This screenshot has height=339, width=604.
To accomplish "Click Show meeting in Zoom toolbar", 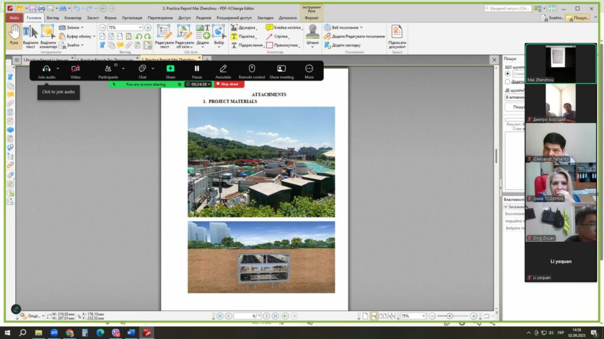I will [281, 71].
